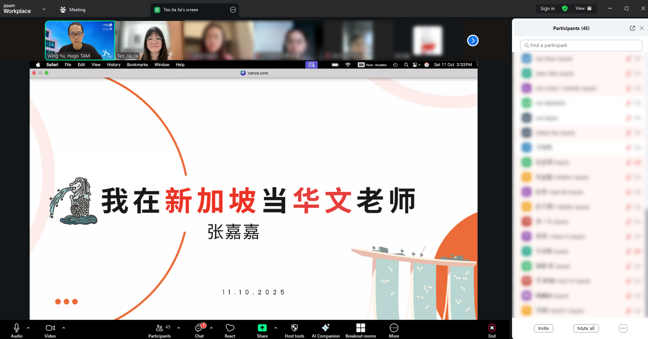Click the Invite button
The image size is (648, 339).
coord(543,328)
